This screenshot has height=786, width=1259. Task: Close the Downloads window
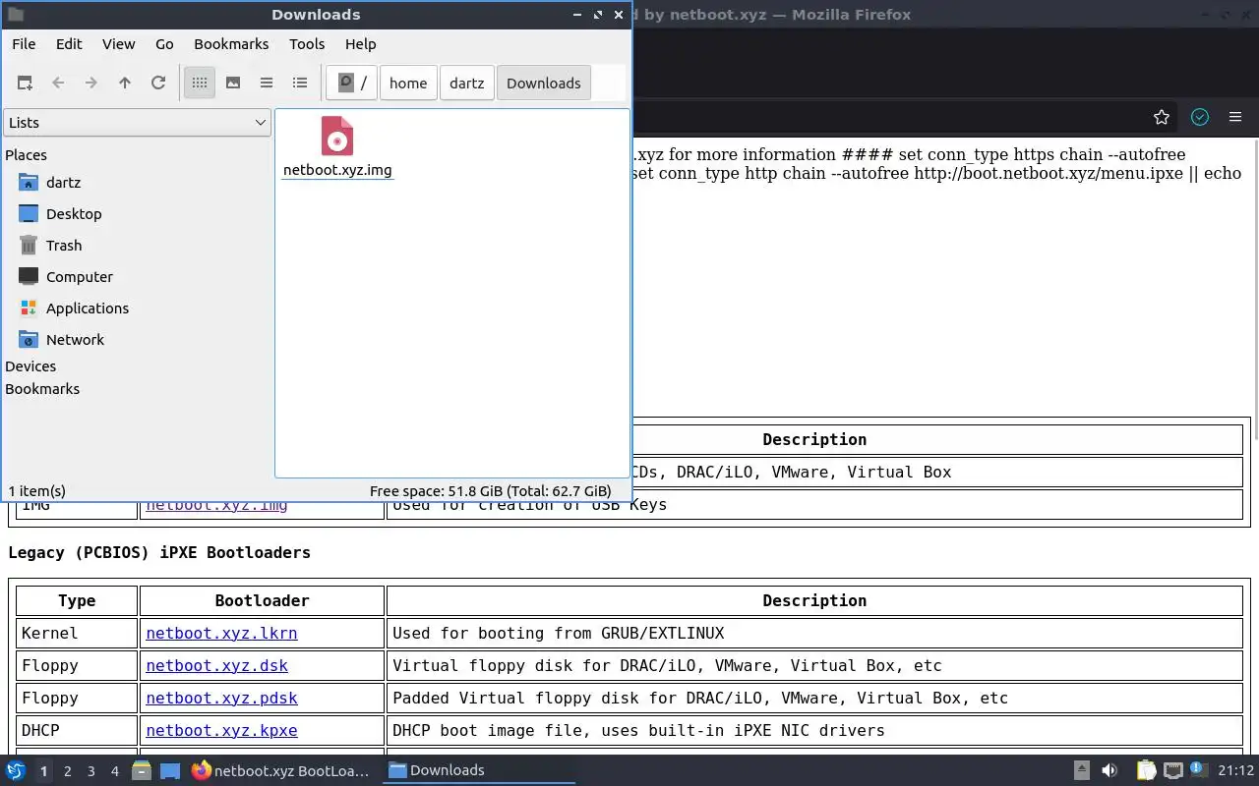point(619,15)
